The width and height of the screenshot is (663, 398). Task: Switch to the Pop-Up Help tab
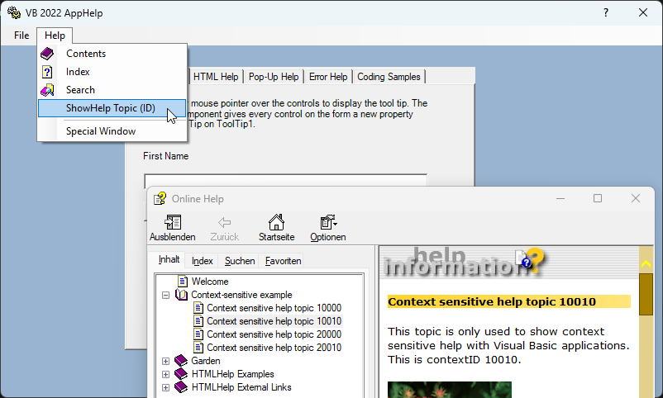(274, 77)
